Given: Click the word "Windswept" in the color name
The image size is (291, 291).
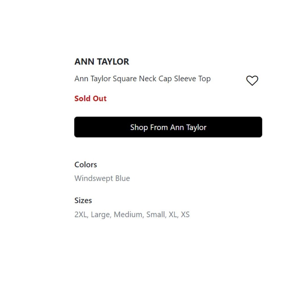Looking at the screenshot, I should pos(94,178).
